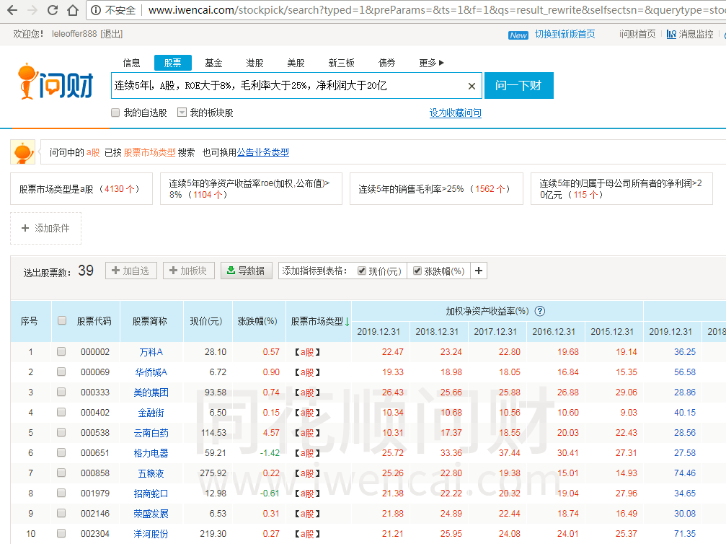Select condition 连续5年的销售毛利率>25% box

(x=436, y=188)
